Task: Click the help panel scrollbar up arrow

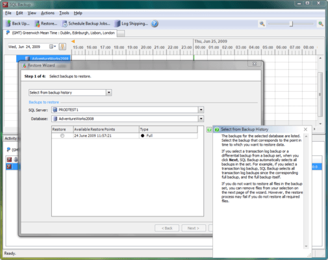Action: pyautogui.click(x=306, y=136)
